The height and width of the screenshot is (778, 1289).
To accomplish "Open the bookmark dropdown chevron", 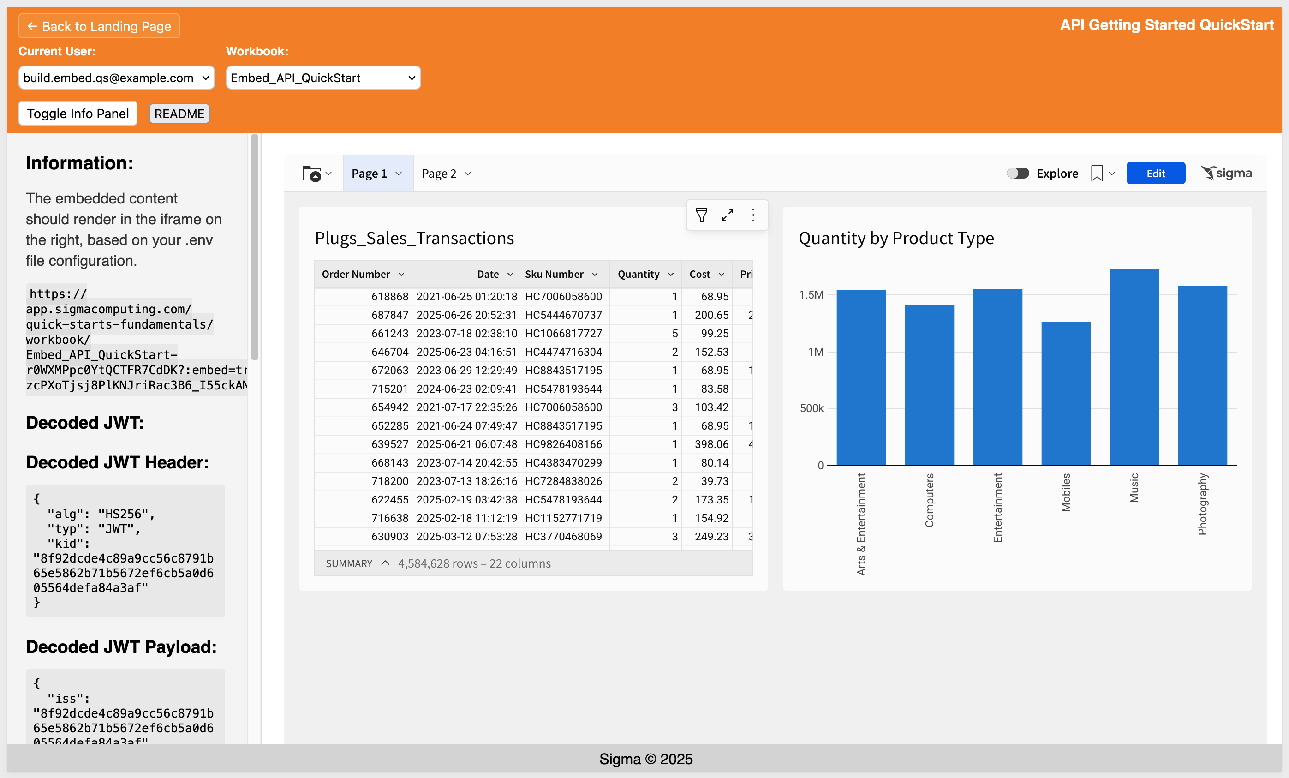I will point(1112,173).
